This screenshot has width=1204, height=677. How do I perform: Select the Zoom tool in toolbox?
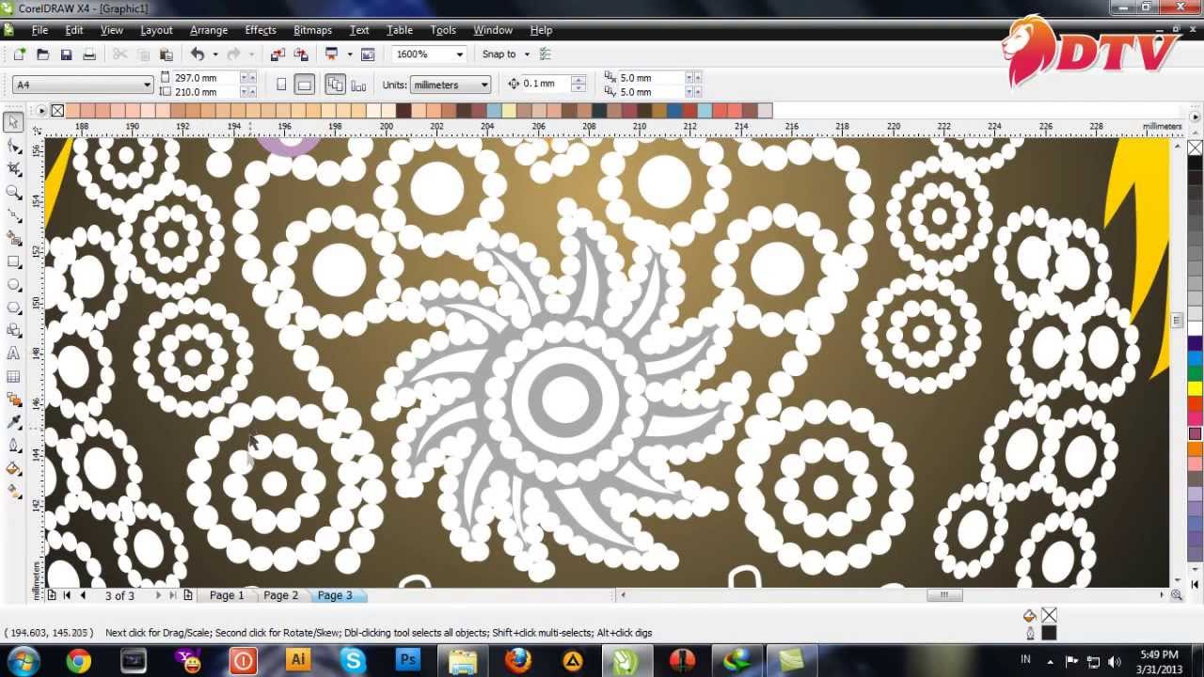click(13, 192)
